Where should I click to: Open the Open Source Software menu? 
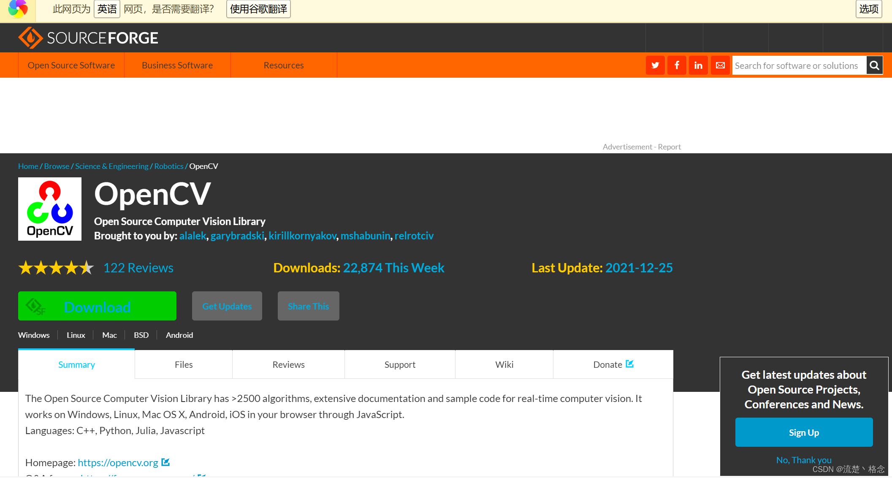pyautogui.click(x=71, y=65)
